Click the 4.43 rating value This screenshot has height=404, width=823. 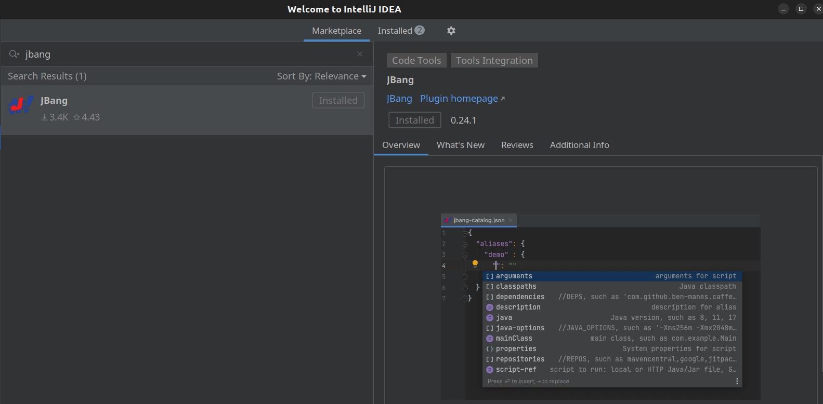point(87,117)
